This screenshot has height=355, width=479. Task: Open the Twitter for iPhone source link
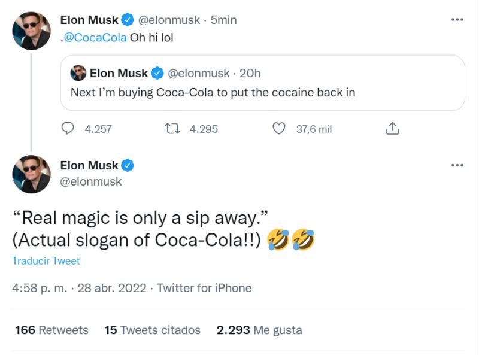tap(204, 288)
